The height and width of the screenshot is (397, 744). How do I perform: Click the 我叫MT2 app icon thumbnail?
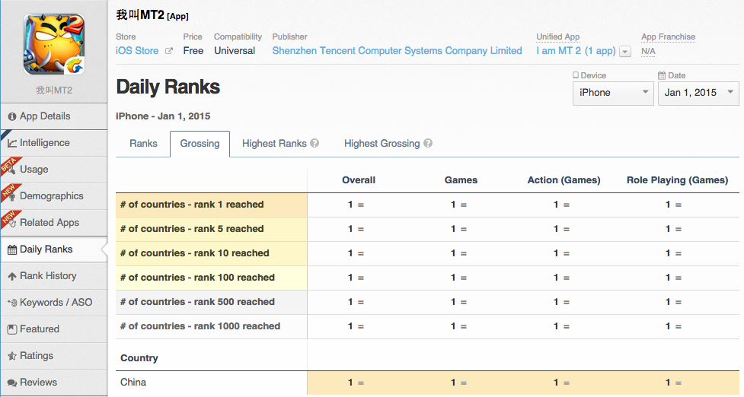click(54, 44)
